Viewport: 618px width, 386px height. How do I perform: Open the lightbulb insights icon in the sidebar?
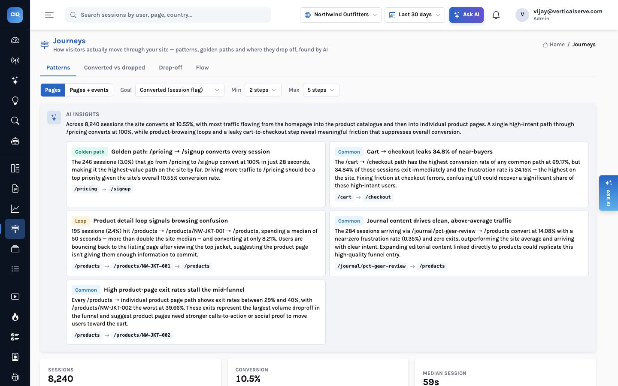click(x=15, y=101)
